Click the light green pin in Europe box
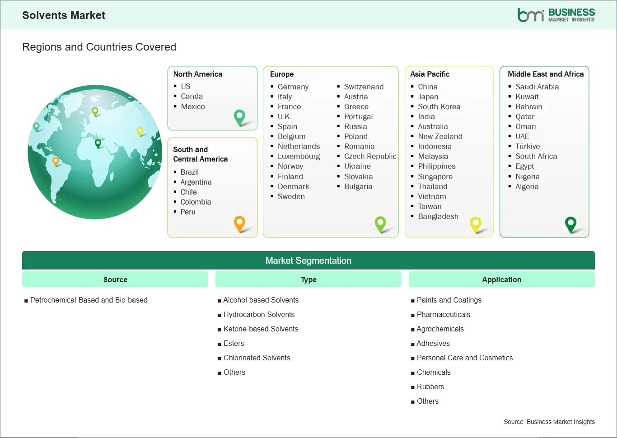 pos(380,223)
